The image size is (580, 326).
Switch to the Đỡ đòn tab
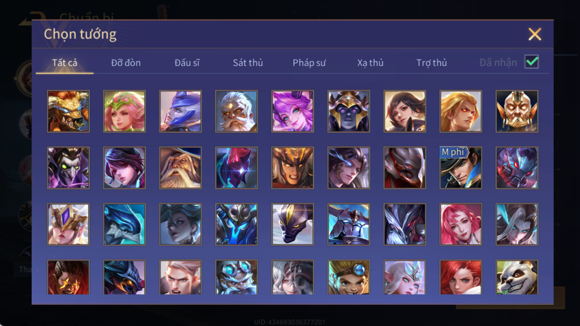click(126, 63)
